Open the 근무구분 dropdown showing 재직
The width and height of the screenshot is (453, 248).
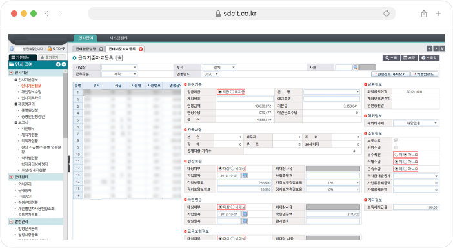click(x=119, y=74)
